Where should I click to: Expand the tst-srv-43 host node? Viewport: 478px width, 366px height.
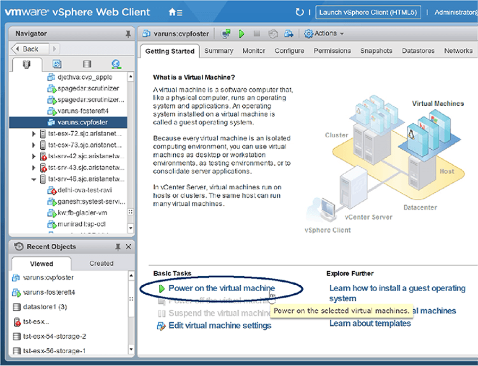point(33,167)
